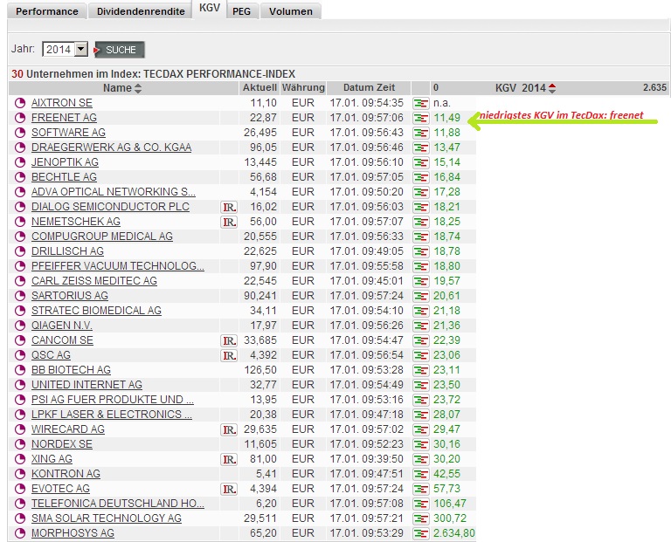
Task: Click the pie chart icon beside JENOPTIK AG
Action: tap(20, 162)
